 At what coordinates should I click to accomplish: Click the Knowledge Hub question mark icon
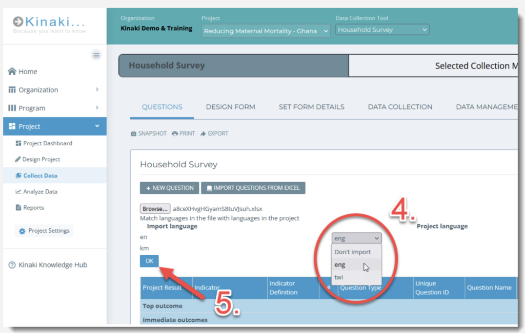pyautogui.click(x=12, y=265)
